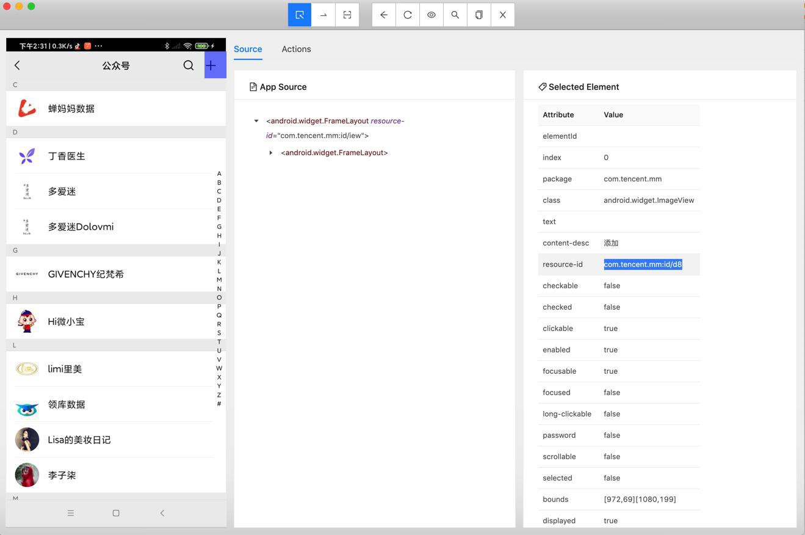This screenshot has width=805, height=535.
Task: Refresh source and screenshot
Action: pyautogui.click(x=408, y=15)
